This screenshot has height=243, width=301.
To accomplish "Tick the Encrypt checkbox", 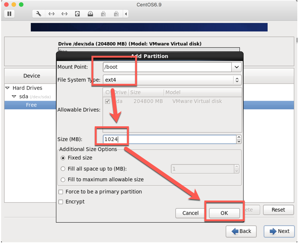I will point(61,202).
